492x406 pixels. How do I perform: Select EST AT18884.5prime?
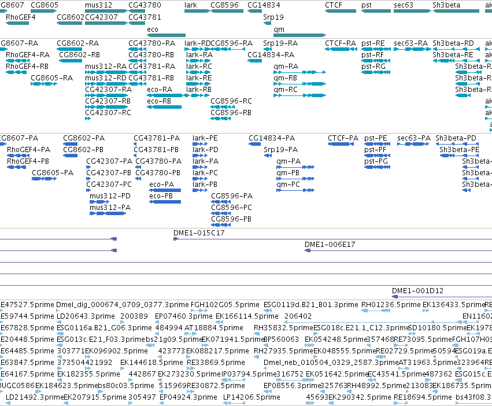pyautogui.click(x=214, y=328)
